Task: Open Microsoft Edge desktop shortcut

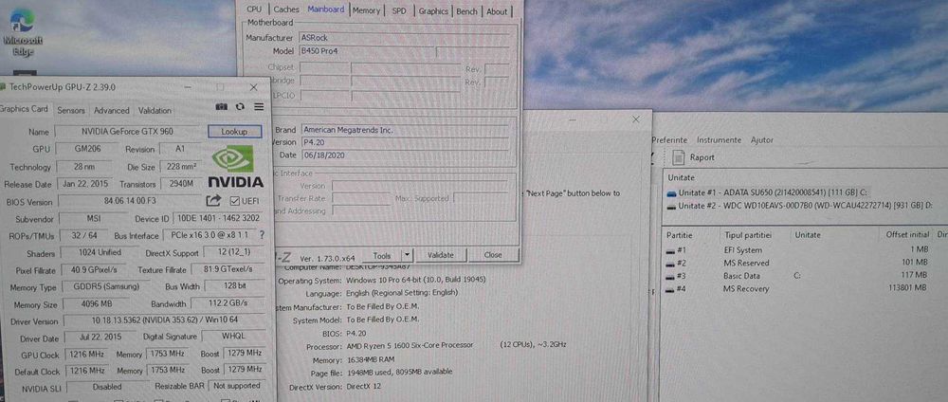Action: coord(23,33)
